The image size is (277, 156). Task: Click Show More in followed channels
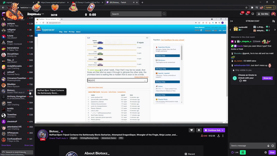click(6, 146)
